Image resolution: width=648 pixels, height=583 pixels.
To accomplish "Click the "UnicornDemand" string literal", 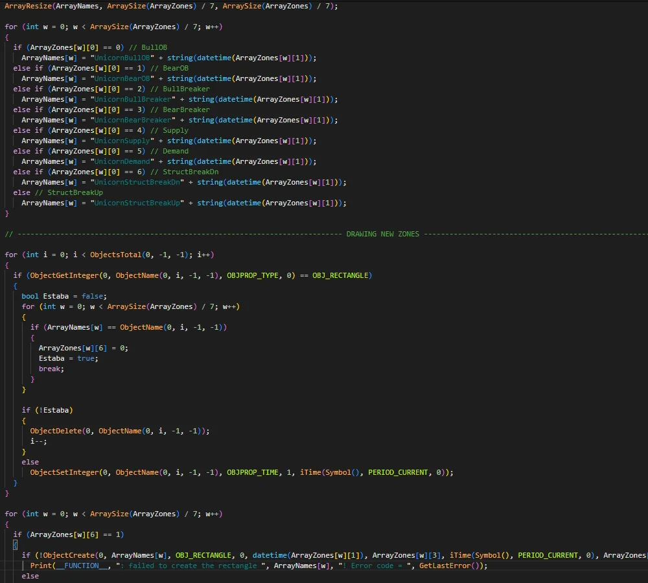I will (x=126, y=161).
